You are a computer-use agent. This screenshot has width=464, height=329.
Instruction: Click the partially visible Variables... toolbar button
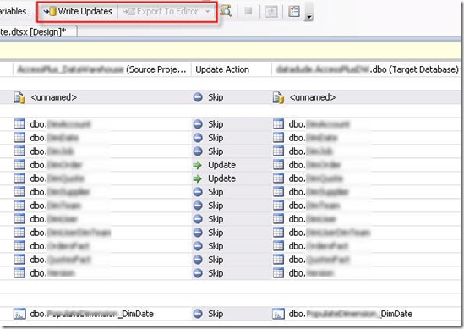pyautogui.click(x=17, y=12)
